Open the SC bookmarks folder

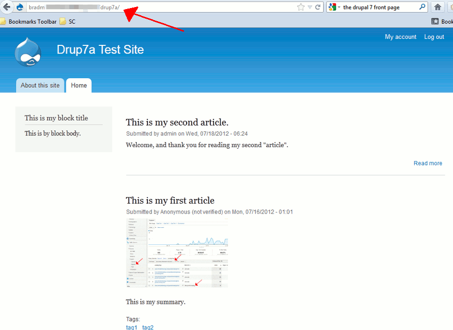click(x=67, y=22)
